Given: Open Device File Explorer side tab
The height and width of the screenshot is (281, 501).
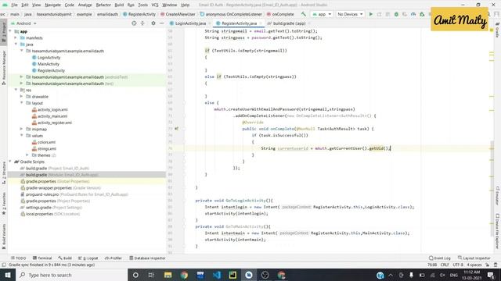Looking at the screenshot, I should pyautogui.click(x=497, y=231).
